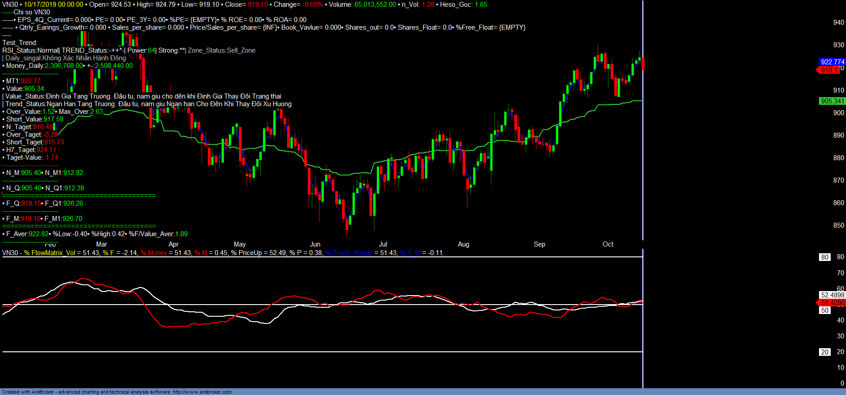Click the boxed 80 level marker
Image resolution: width=846 pixels, height=395 pixels.
click(824, 257)
